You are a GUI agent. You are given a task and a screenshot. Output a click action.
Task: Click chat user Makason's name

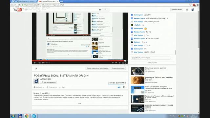[137, 42]
